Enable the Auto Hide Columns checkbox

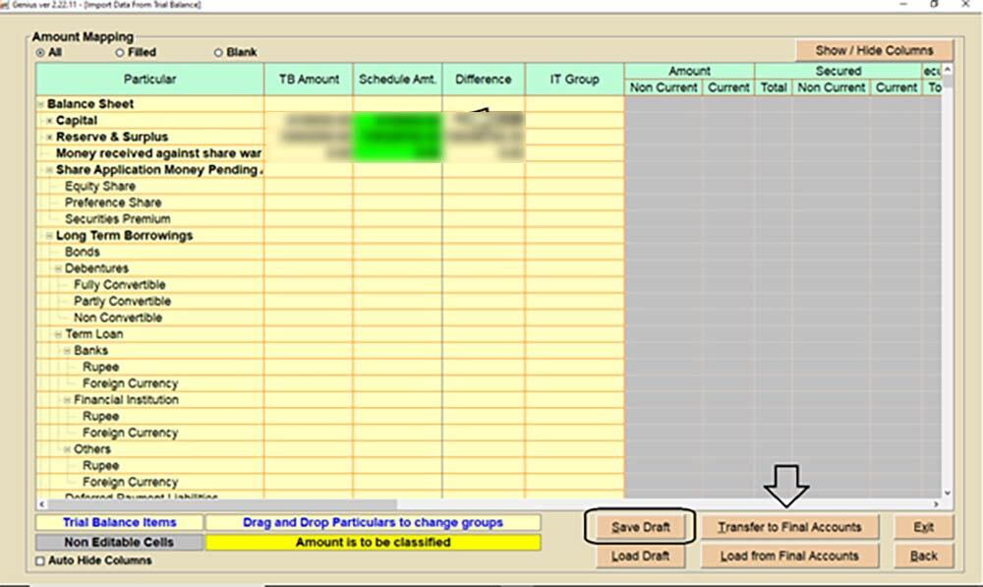coord(40,560)
